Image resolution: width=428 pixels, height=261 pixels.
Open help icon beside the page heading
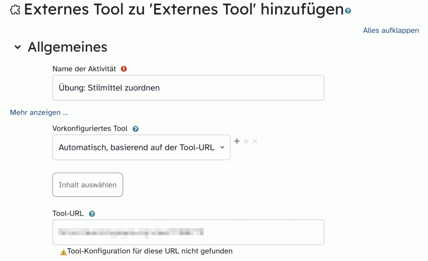pos(348,11)
